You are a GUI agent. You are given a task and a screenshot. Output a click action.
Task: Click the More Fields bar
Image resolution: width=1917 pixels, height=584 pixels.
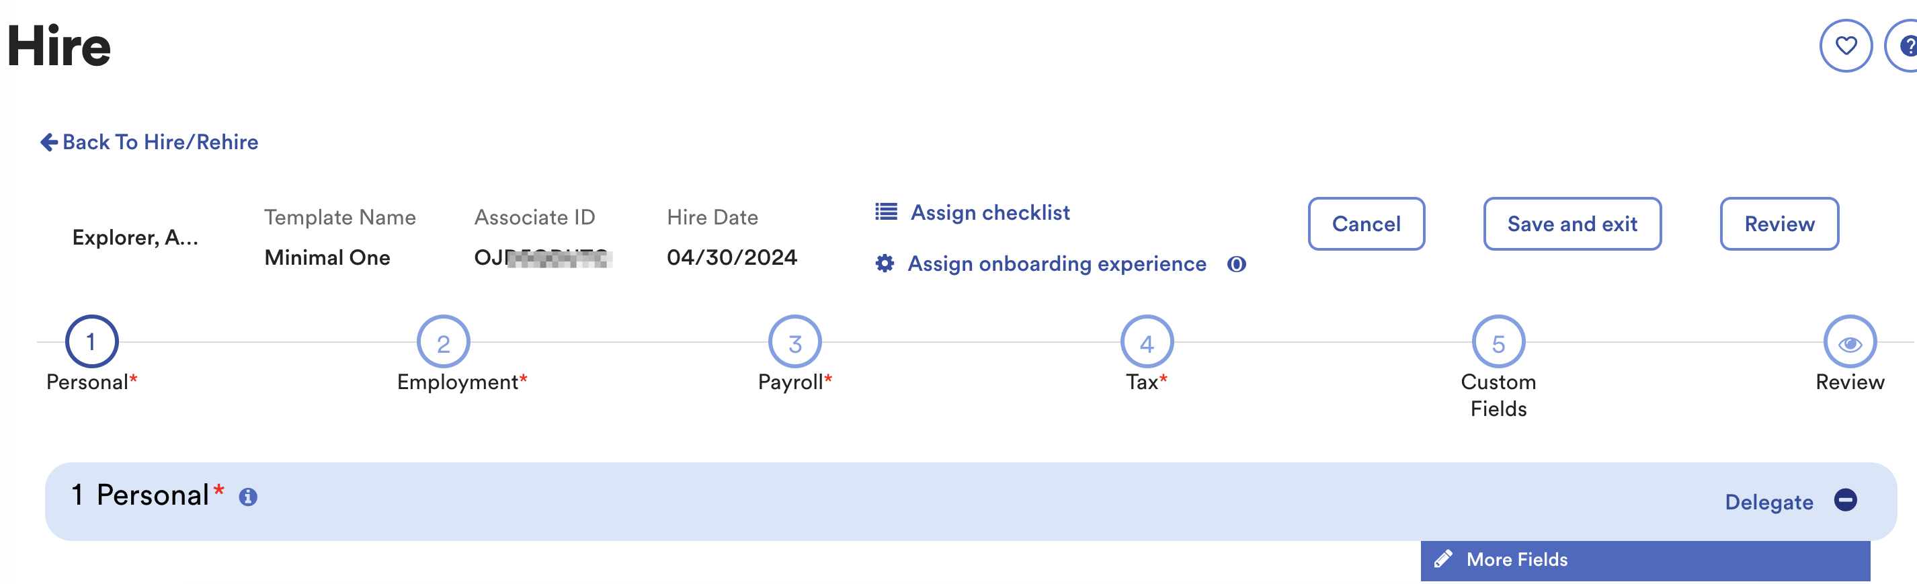(x=1645, y=560)
